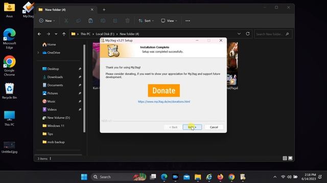This screenshot has height=183, width=327.
Task: Open Music in the navigation pane
Action: 49,101
